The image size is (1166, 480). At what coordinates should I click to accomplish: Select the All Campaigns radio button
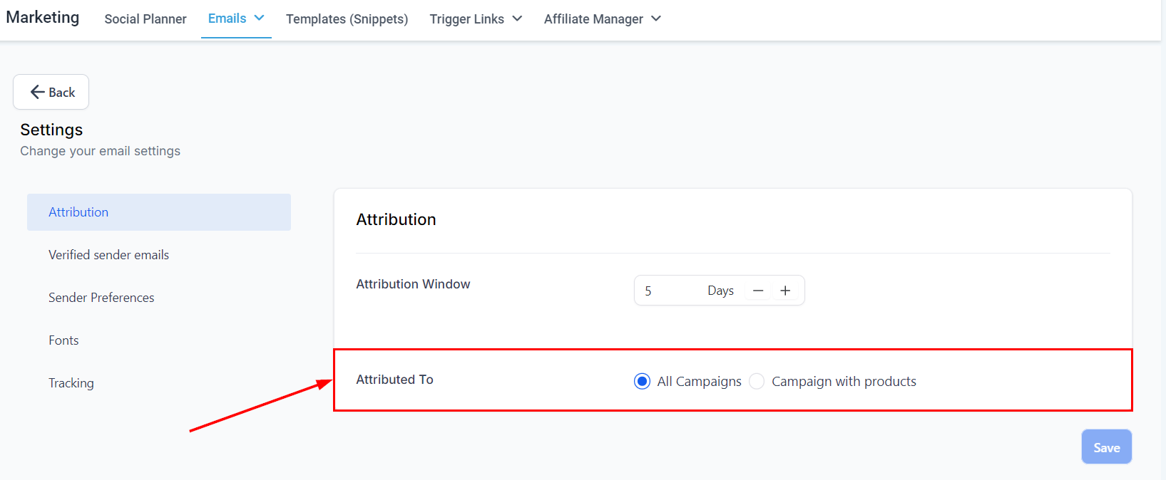point(642,382)
